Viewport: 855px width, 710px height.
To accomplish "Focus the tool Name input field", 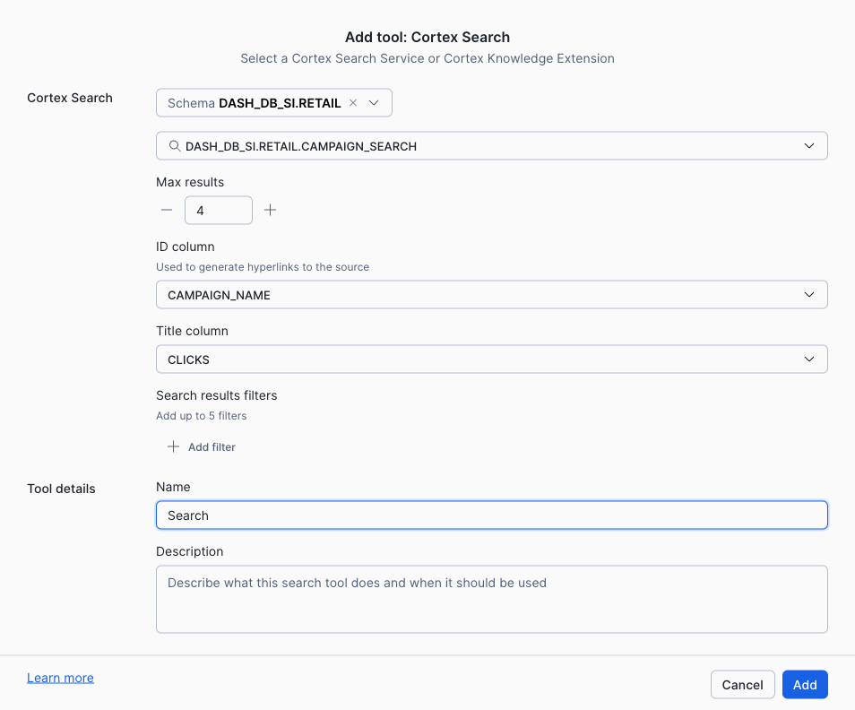I will pyautogui.click(x=491, y=515).
